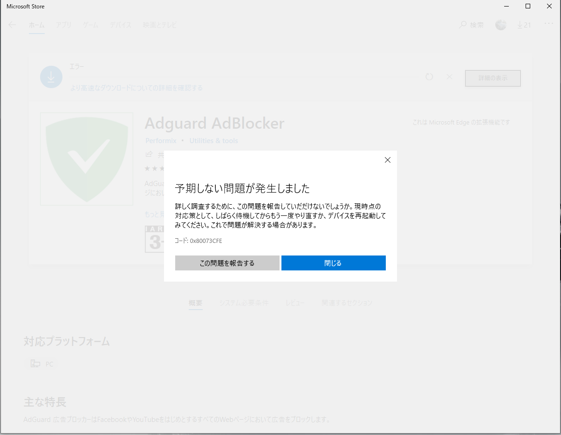This screenshot has width=561, height=435.
Task: Retry the download with the circular arrow
Action: [x=430, y=77]
